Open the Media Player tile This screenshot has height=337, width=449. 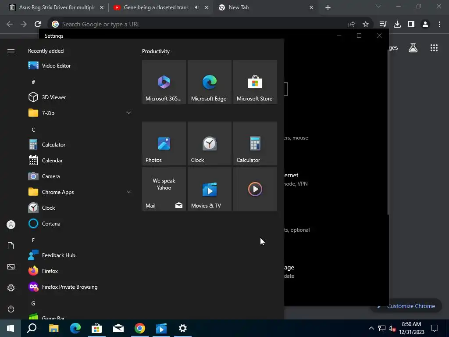tap(255, 189)
